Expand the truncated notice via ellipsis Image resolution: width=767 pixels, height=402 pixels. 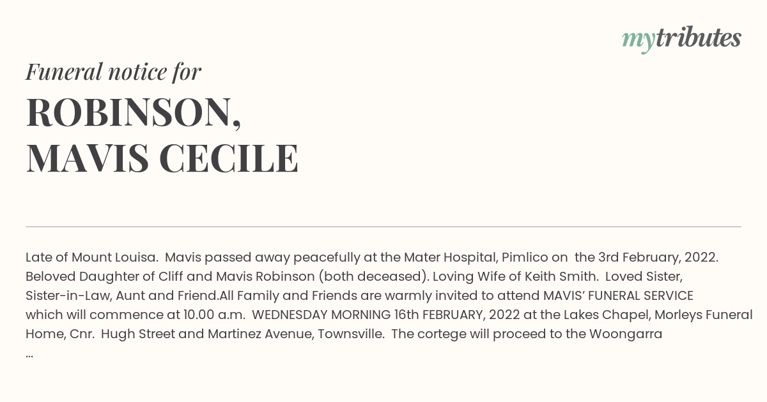(29, 355)
